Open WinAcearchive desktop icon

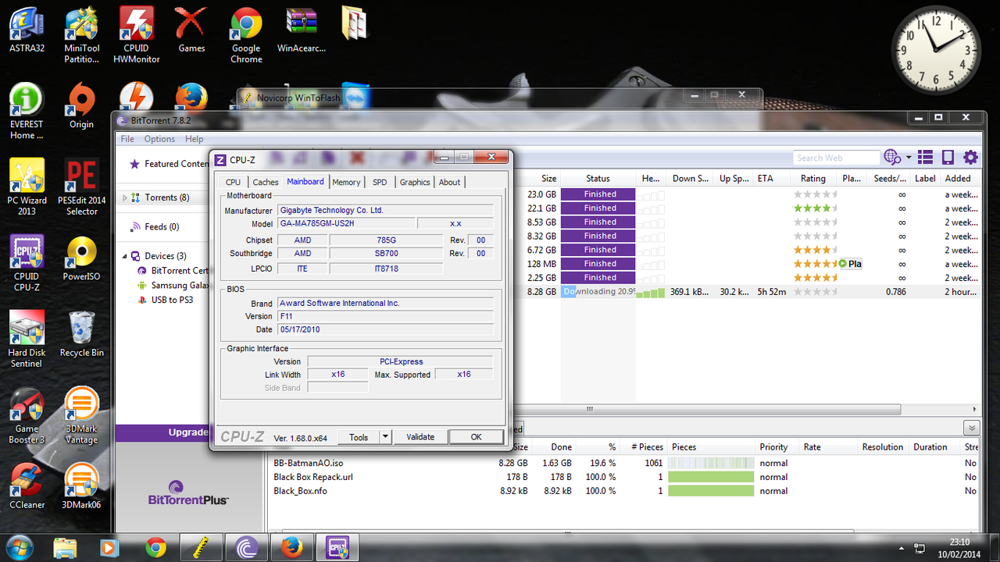301,31
